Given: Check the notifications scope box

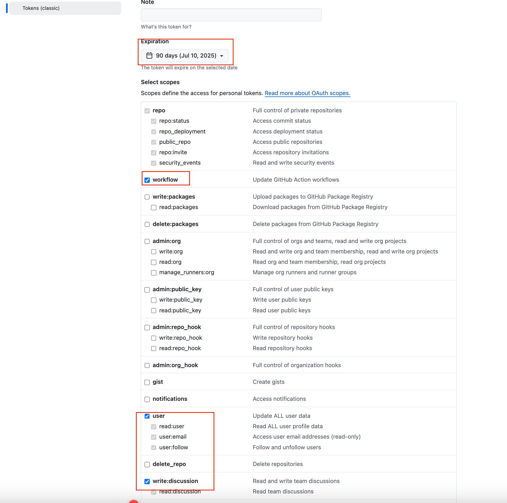Looking at the screenshot, I should coord(147,399).
